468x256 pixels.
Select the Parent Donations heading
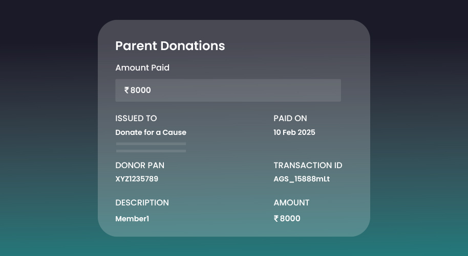coord(170,45)
